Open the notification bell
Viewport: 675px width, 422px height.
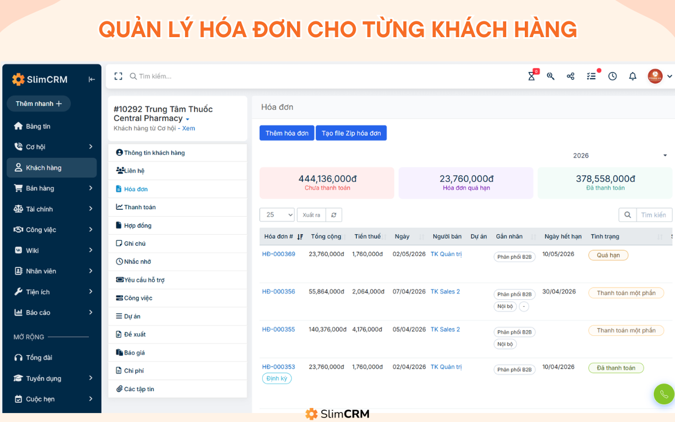633,76
